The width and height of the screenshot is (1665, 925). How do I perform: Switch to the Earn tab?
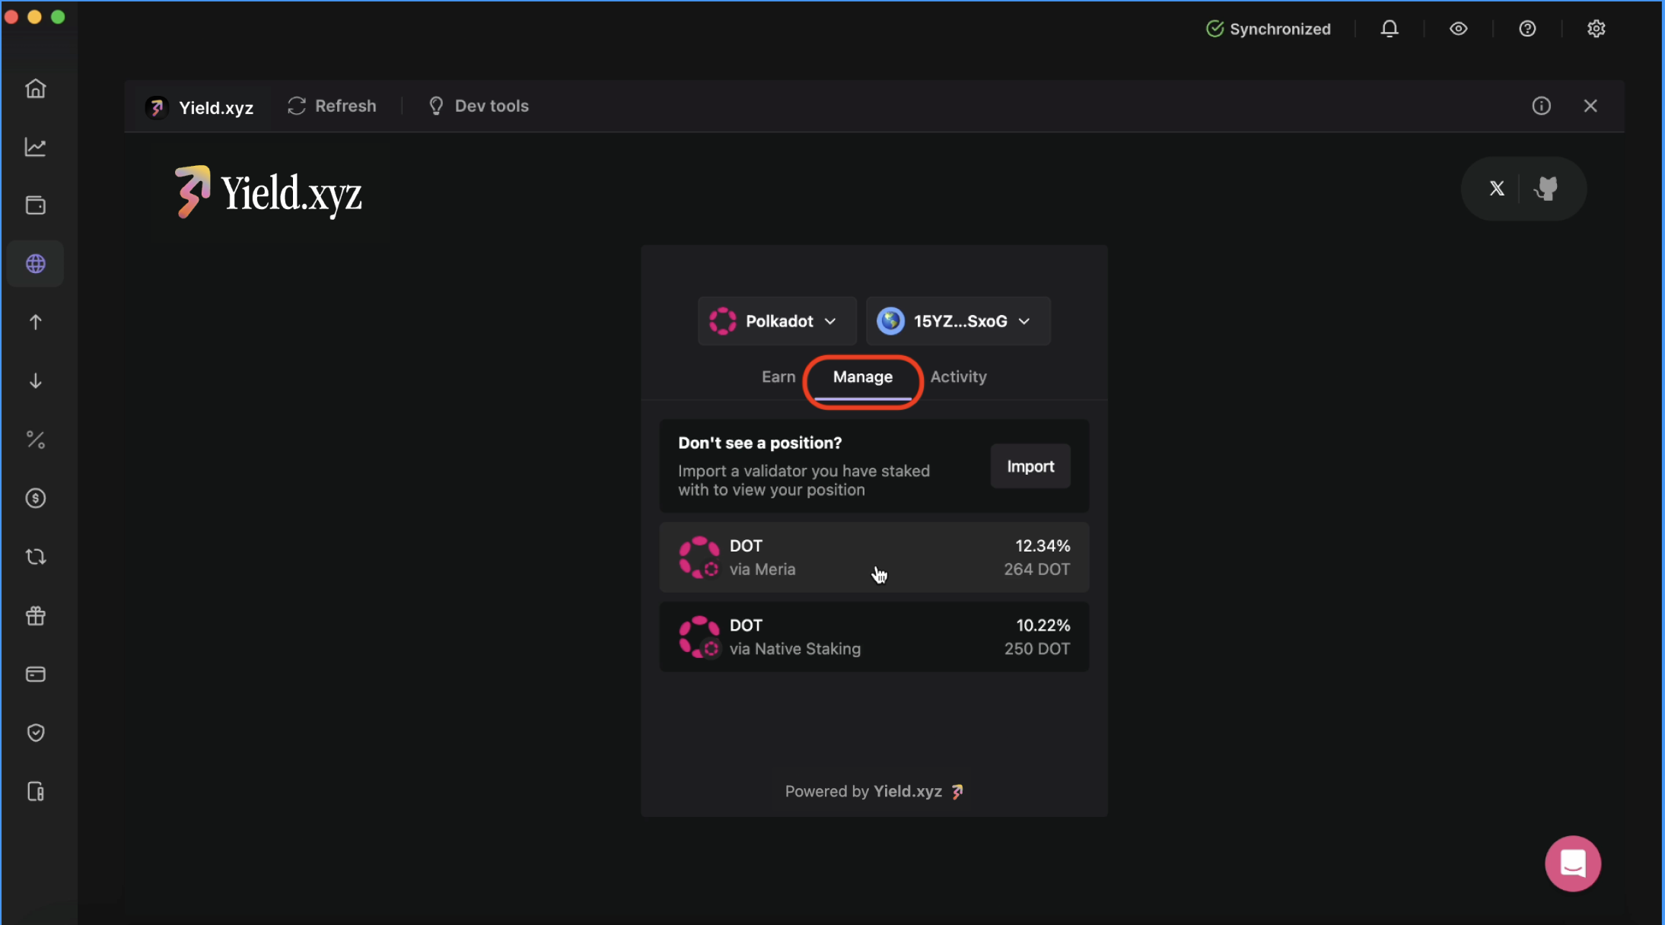(x=778, y=377)
